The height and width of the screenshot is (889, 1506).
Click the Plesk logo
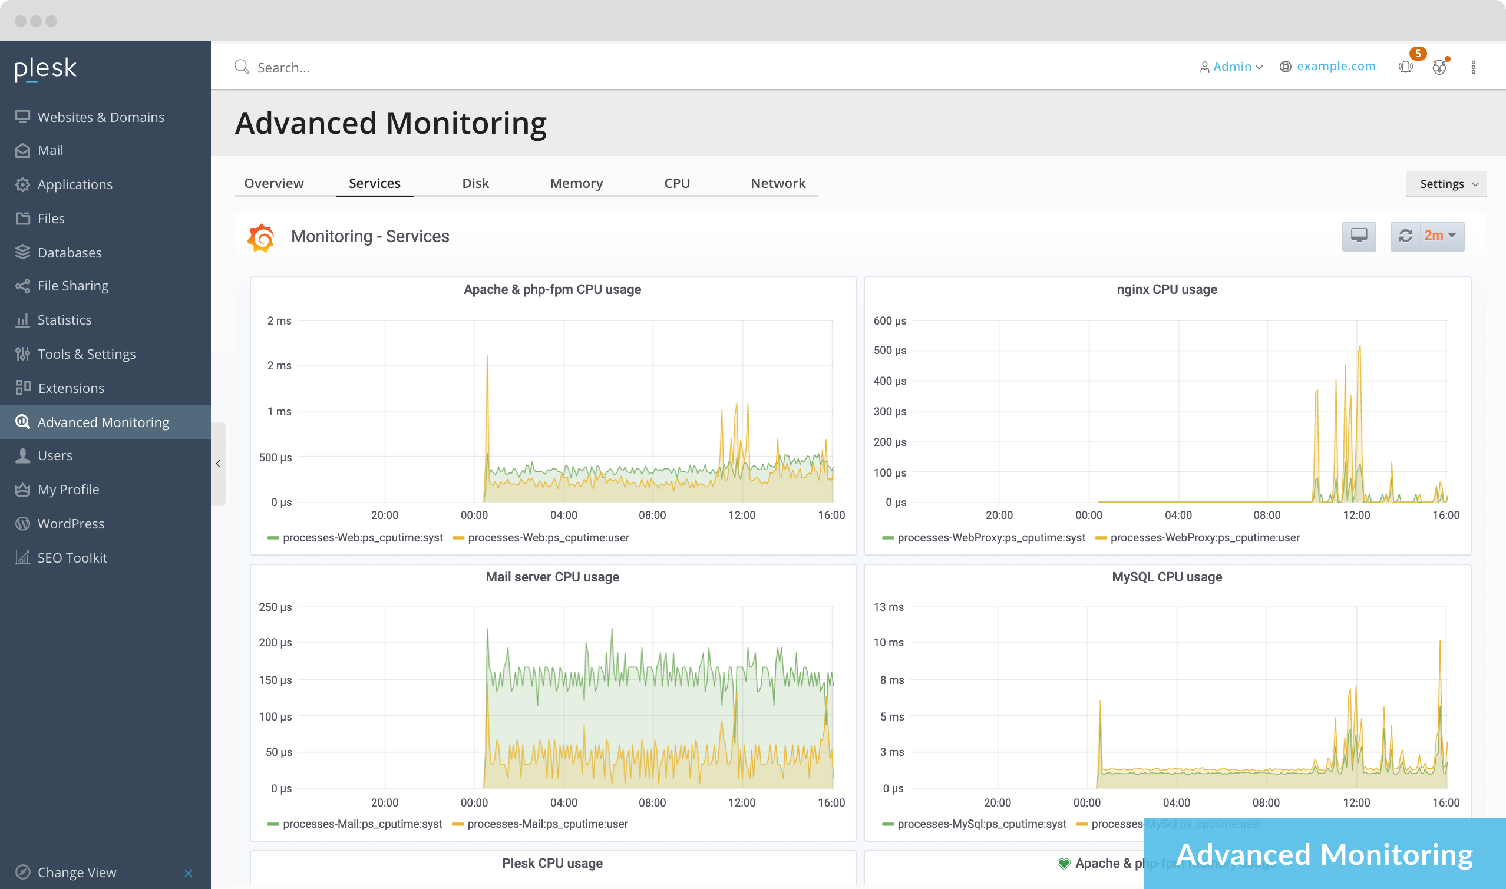tap(45, 69)
